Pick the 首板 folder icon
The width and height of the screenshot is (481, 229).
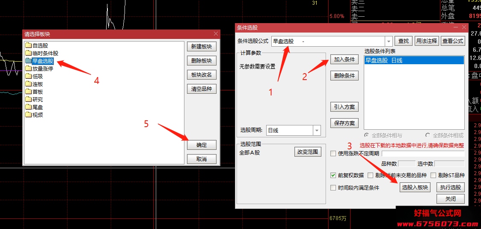29,92
